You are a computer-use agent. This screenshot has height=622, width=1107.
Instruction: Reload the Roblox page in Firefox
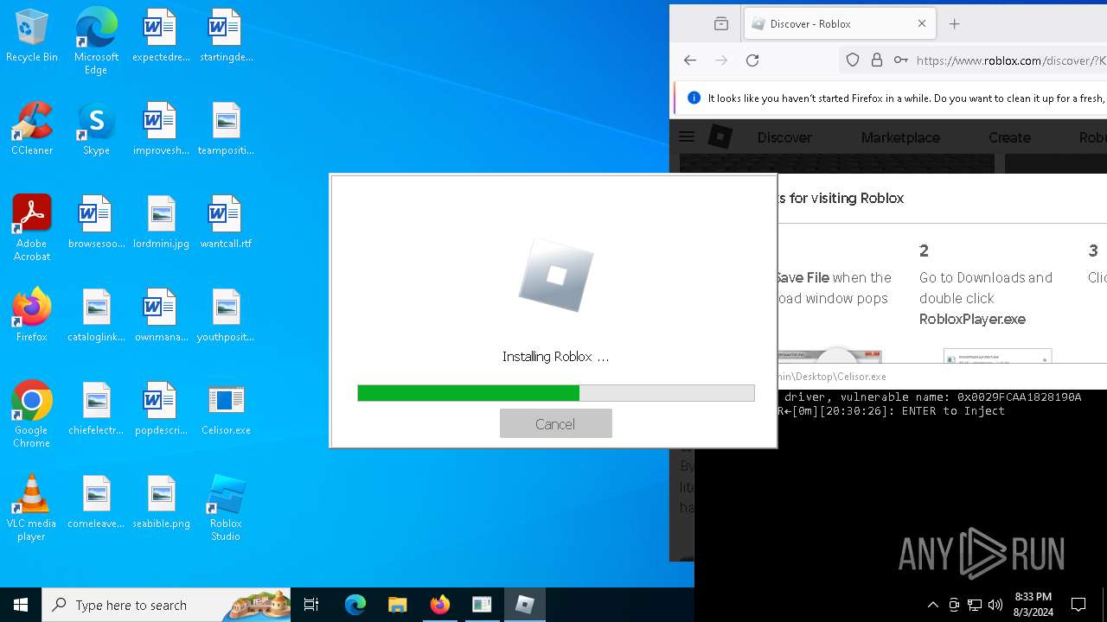(752, 60)
